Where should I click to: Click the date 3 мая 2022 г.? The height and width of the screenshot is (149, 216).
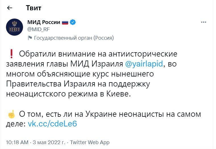click(49, 142)
